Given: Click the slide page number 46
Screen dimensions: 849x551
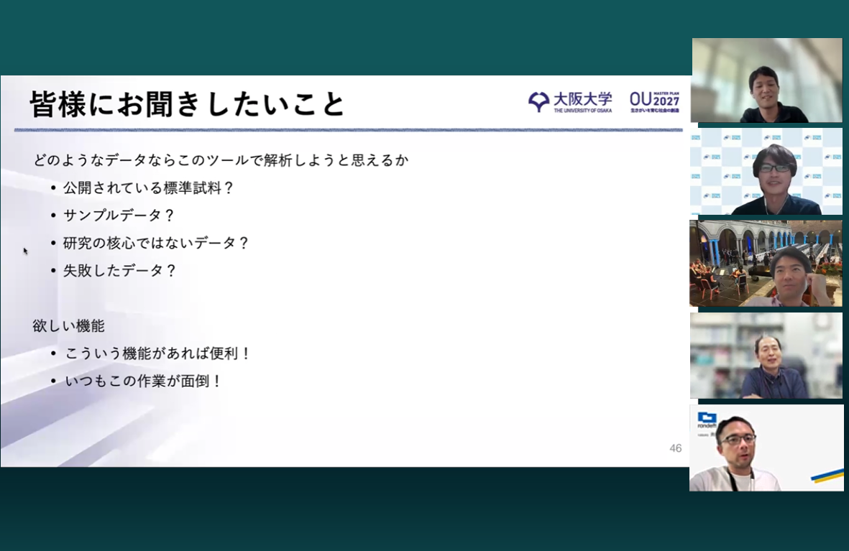Looking at the screenshot, I should 675,448.
